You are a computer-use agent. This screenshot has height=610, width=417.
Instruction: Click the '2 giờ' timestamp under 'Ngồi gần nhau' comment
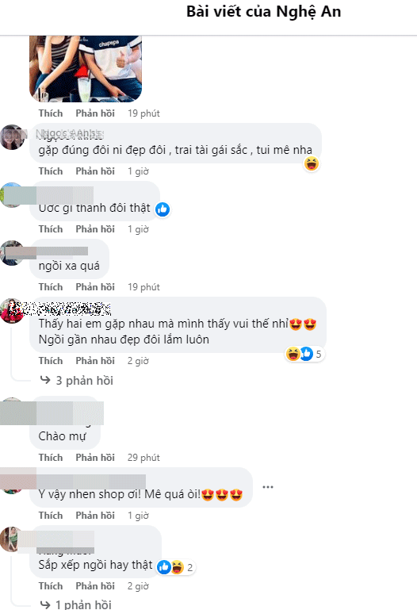pyautogui.click(x=139, y=361)
